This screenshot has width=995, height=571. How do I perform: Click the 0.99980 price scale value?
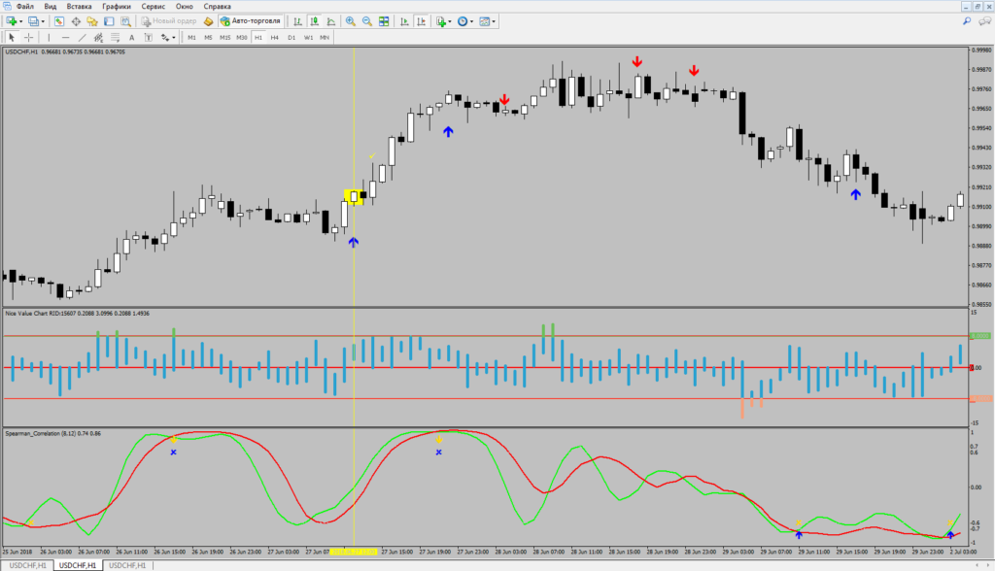(x=981, y=50)
